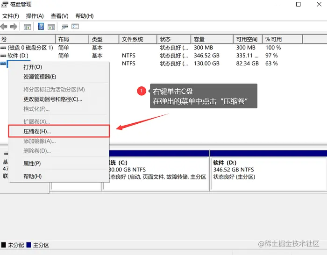Image resolution: width=327 pixels, height=255 pixels.
Task: Click the Back arrow toolbar icon
Action: [x=4, y=27]
